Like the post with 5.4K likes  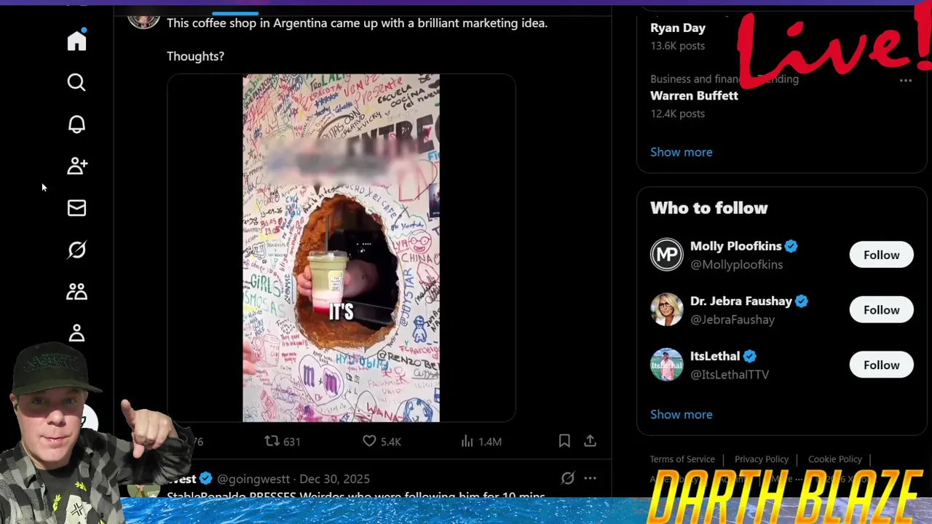click(382, 441)
